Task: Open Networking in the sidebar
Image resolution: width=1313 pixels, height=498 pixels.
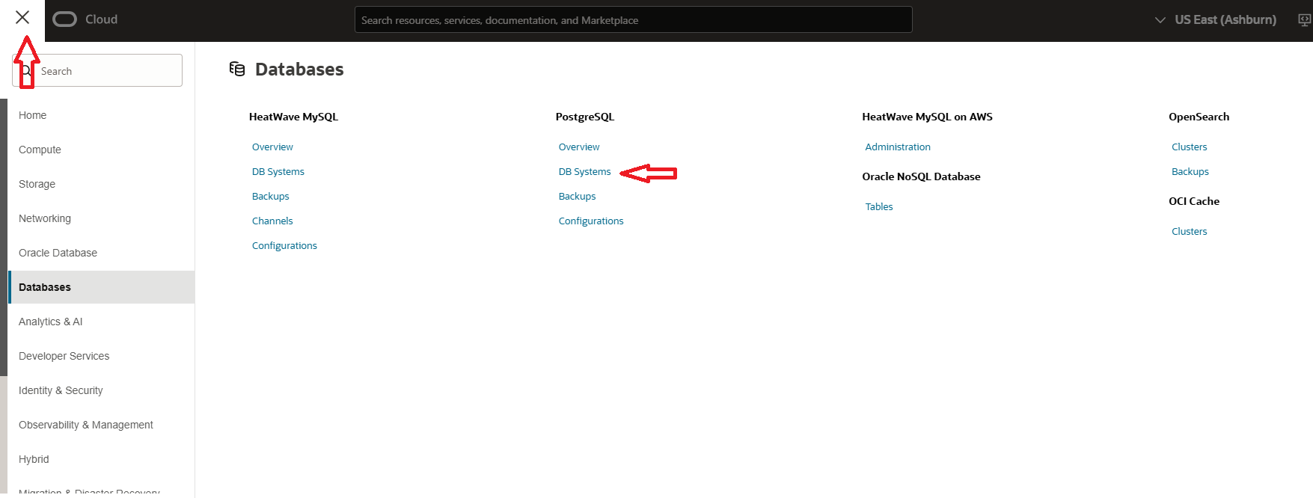Action: (45, 218)
